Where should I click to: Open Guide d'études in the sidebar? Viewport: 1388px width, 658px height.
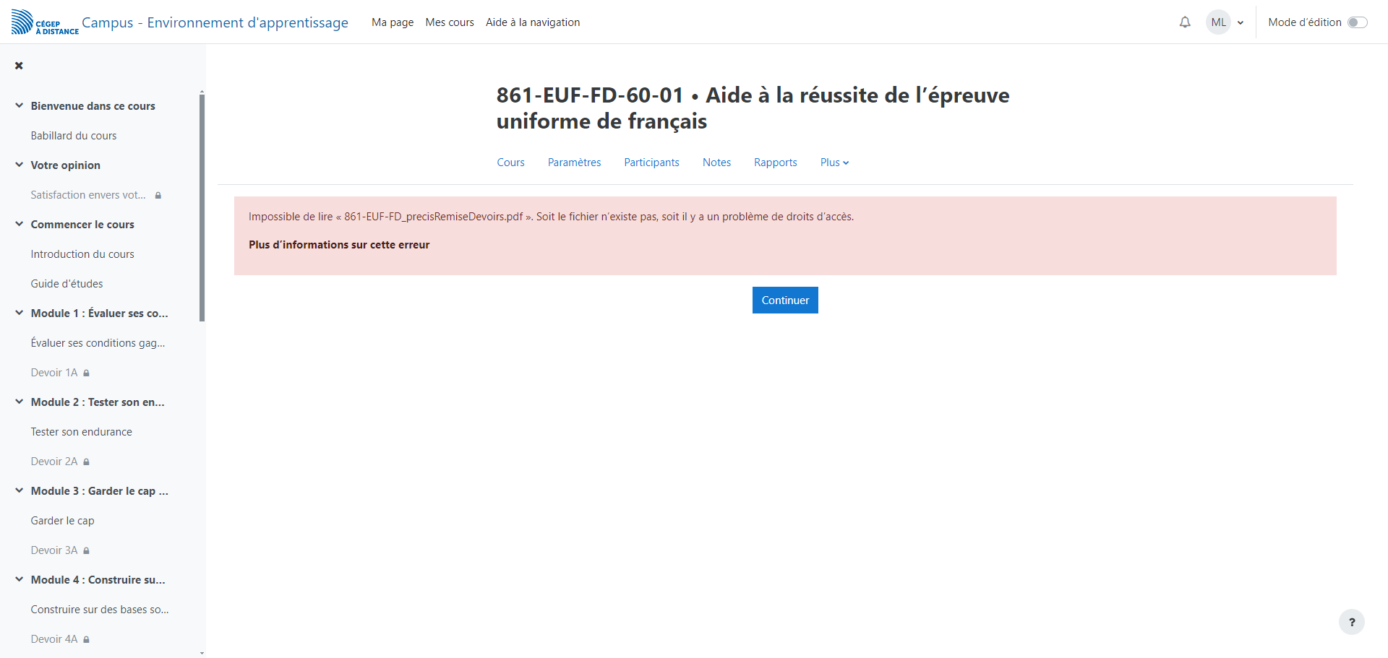[x=67, y=284]
